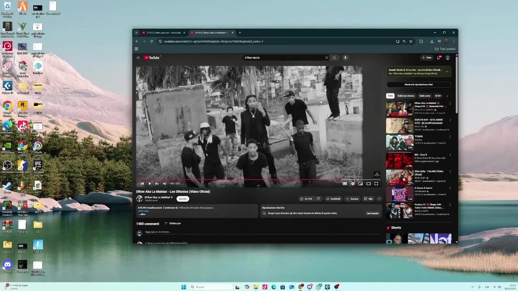Open a new Chrome tab

click(x=240, y=33)
